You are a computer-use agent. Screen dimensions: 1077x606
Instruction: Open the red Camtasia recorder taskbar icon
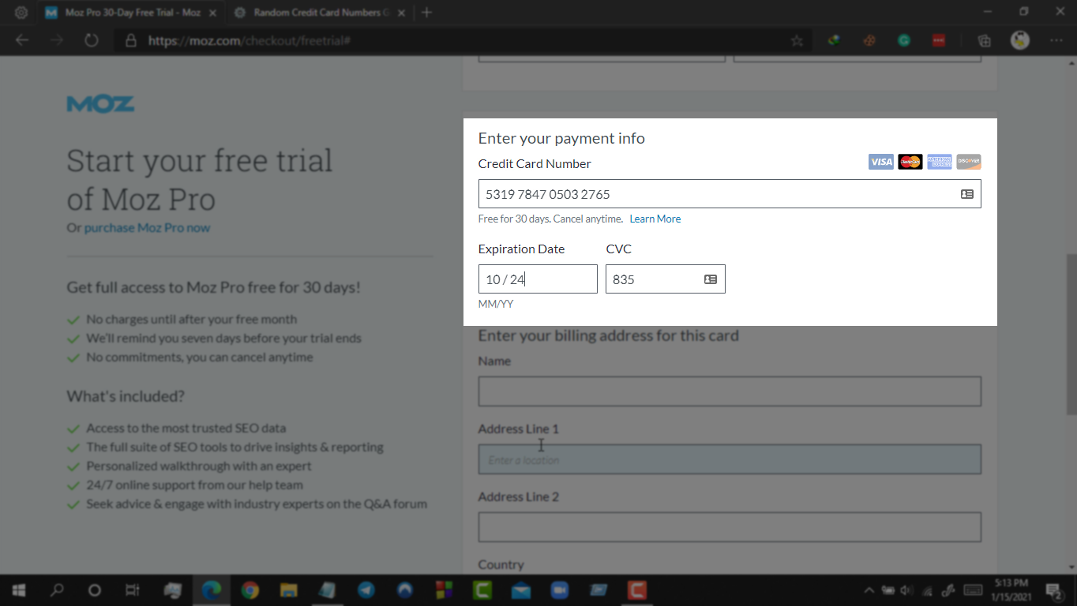[x=637, y=590]
